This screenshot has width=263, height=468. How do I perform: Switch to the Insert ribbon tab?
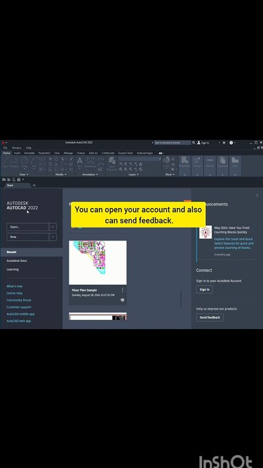(18, 153)
